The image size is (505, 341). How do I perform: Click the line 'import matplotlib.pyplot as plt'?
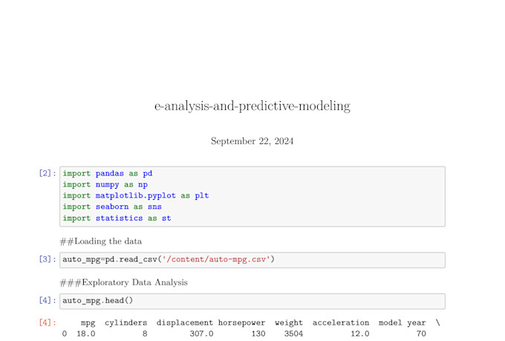[136, 195]
